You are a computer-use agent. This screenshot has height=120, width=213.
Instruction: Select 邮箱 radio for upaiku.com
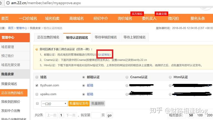(x=84, y=94)
